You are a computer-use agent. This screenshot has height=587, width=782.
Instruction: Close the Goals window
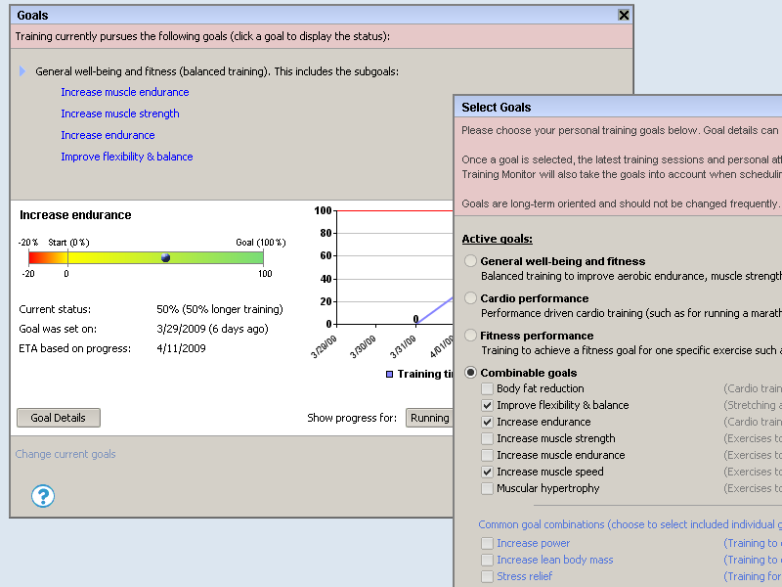[624, 15]
